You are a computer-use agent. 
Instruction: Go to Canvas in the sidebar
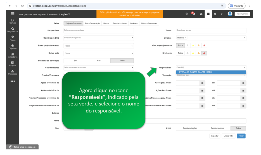[13, 21]
